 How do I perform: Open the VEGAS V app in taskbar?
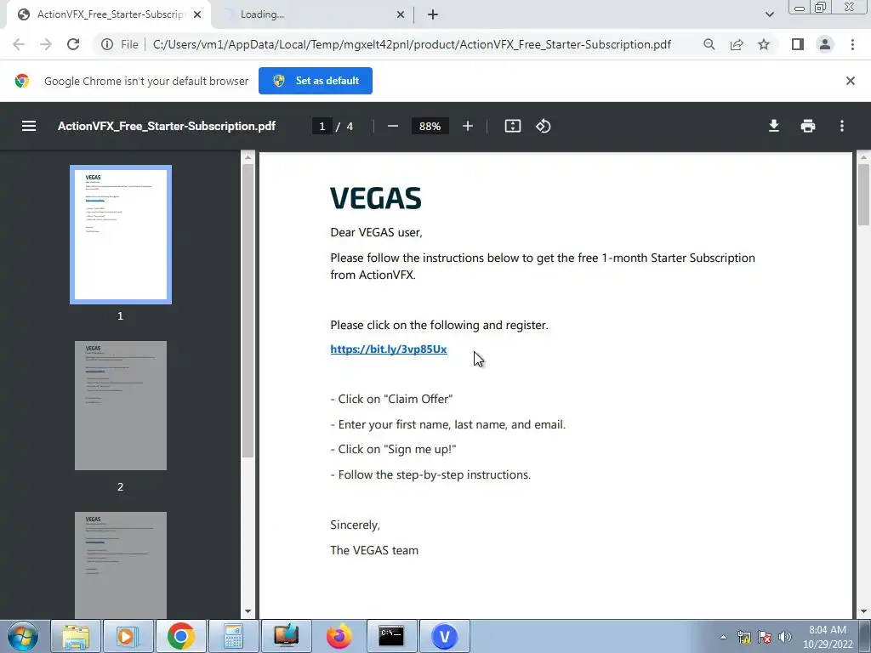[444, 636]
